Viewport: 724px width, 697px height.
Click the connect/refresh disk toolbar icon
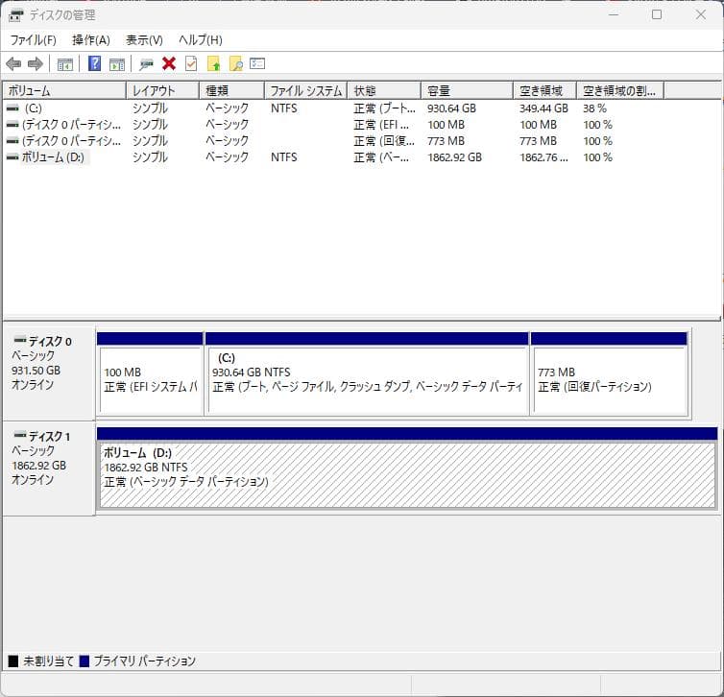[x=146, y=64]
